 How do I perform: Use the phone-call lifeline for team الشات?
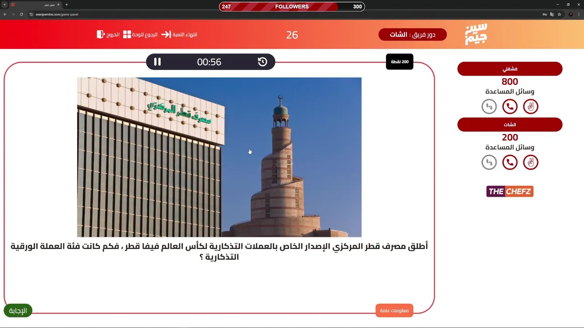click(510, 162)
